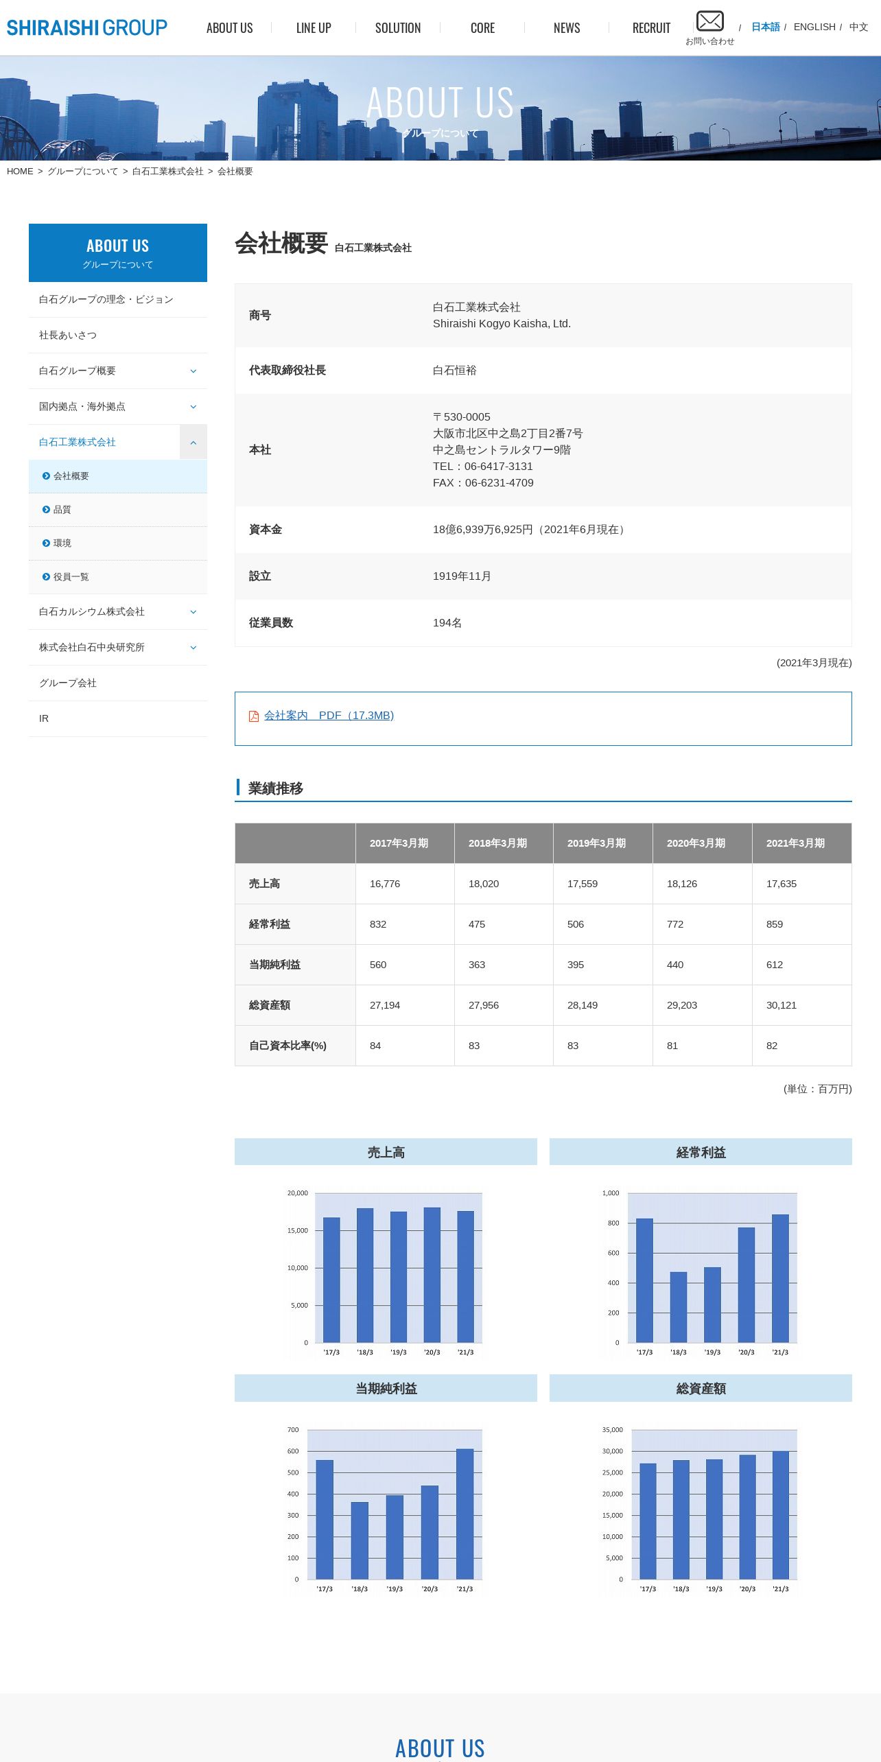Viewport: 881px width, 1762px height.
Task: Collapse 白石工業株式会社 submenu chevron
Action: 193,443
